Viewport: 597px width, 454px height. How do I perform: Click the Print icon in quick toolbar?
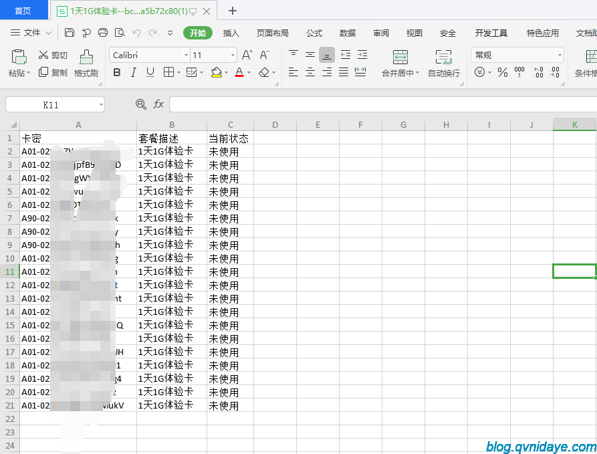103,33
